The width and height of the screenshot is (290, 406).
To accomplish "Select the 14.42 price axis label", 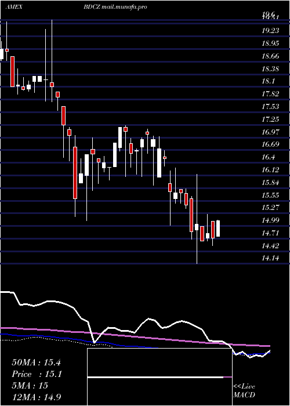I will [271, 245].
